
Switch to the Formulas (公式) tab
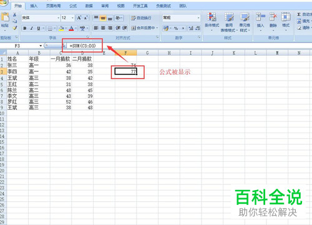73,6
